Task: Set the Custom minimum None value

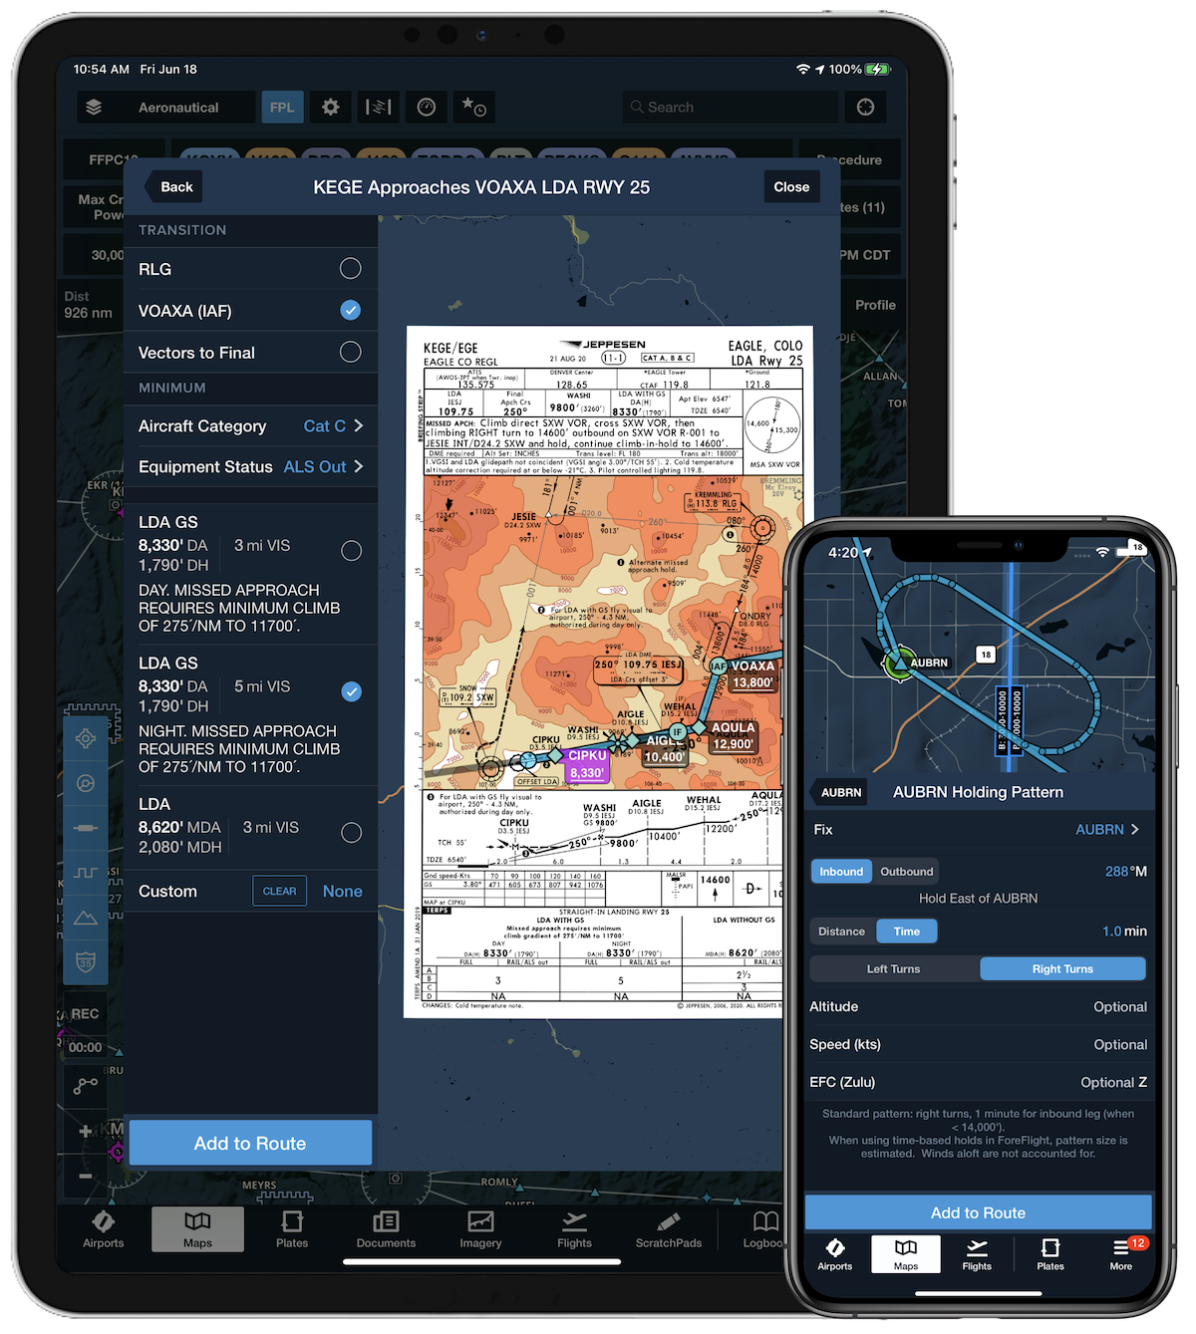Action: (x=343, y=892)
